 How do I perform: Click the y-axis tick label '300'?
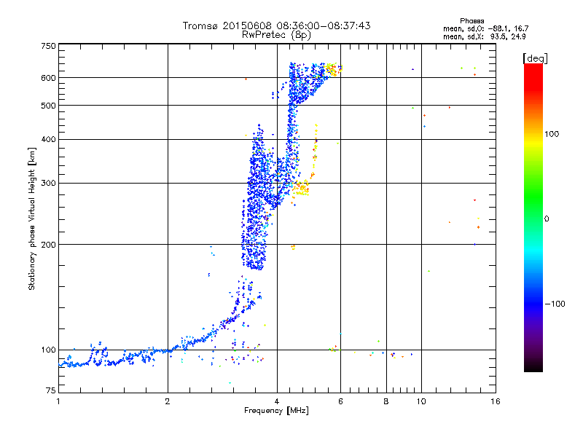(x=48, y=184)
